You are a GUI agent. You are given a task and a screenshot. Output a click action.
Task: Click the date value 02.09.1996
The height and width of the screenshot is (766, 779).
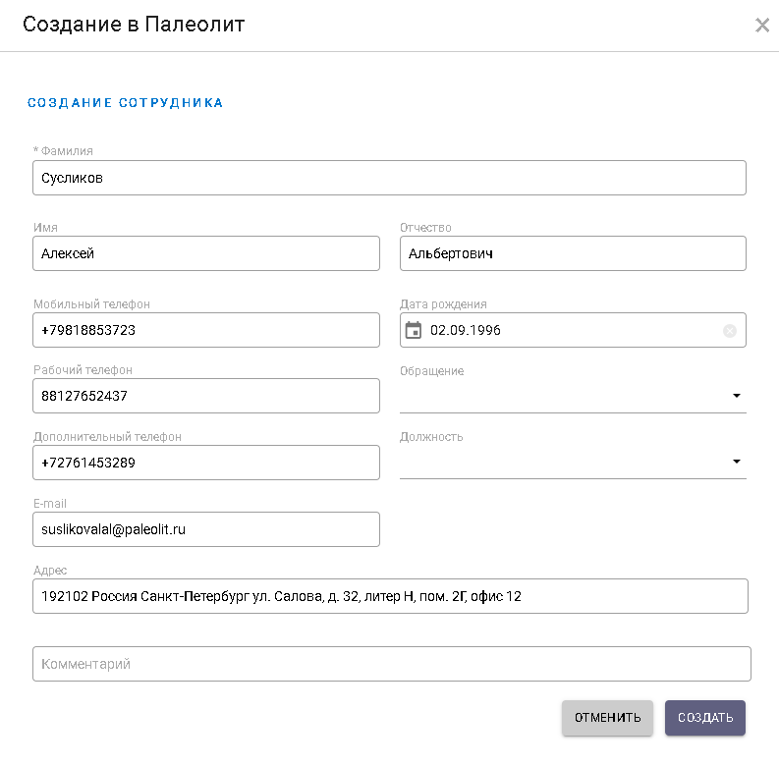click(465, 330)
